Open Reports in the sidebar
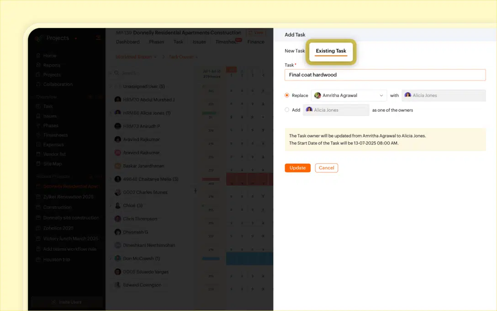This screenshot has width=497, height=311. pyautogui.click(x=52, y=65)
